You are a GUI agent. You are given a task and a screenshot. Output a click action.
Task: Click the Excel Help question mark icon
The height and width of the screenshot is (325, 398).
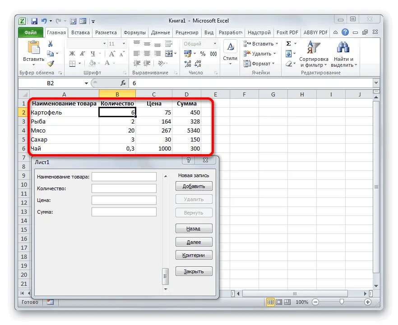click(345, 32)
